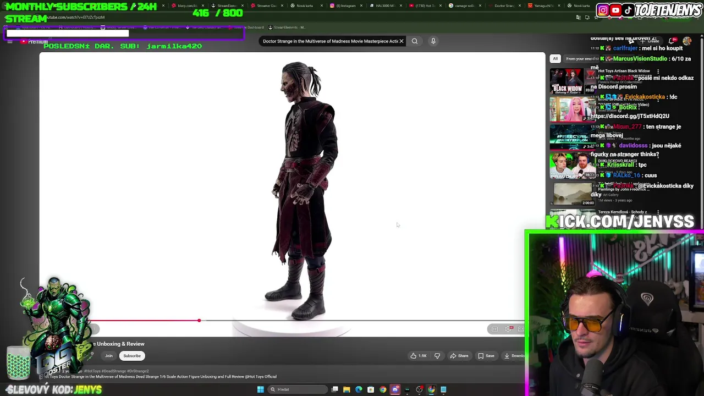The height and width of the screenshot is (396, 704).
Task: Save the video to playlist
Action: (x=486, y=356)
